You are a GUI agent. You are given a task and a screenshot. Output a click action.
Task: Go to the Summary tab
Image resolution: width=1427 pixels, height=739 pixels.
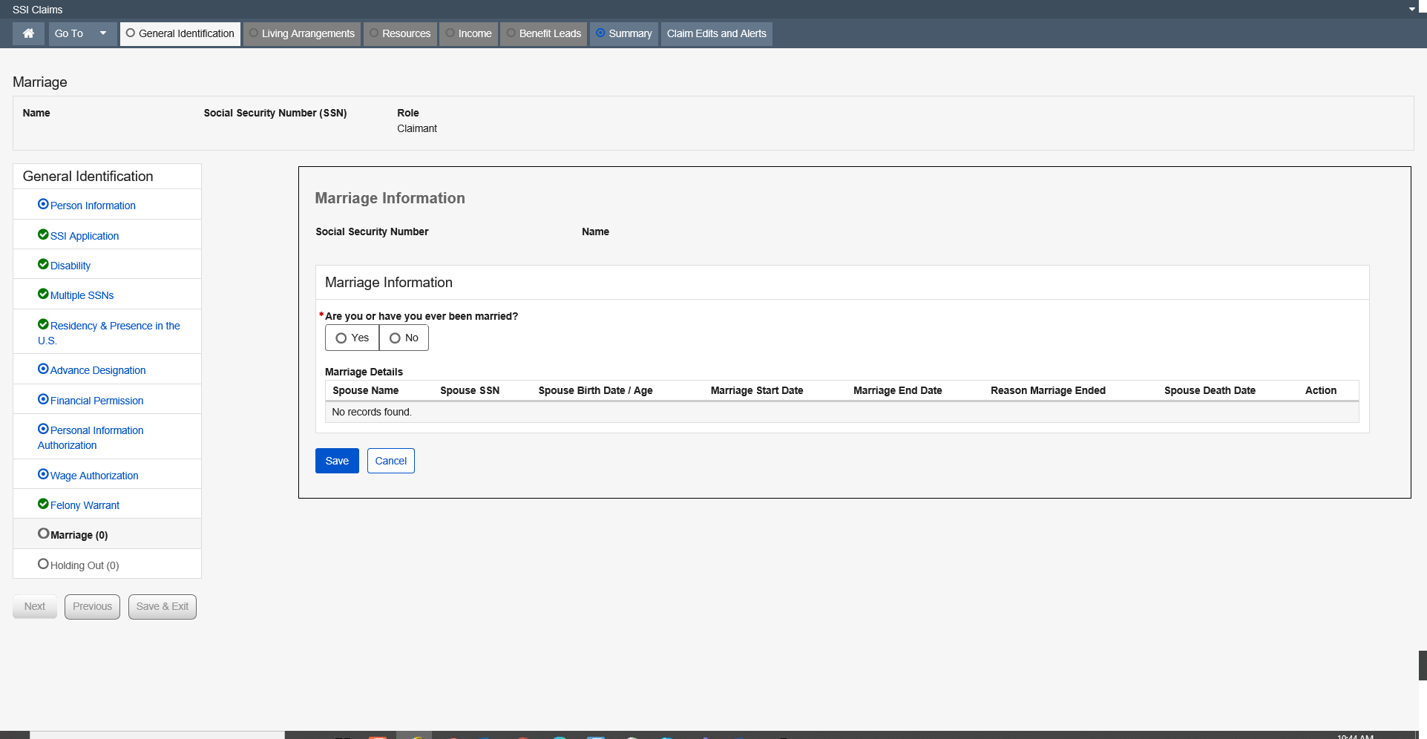tap(623, 33)
